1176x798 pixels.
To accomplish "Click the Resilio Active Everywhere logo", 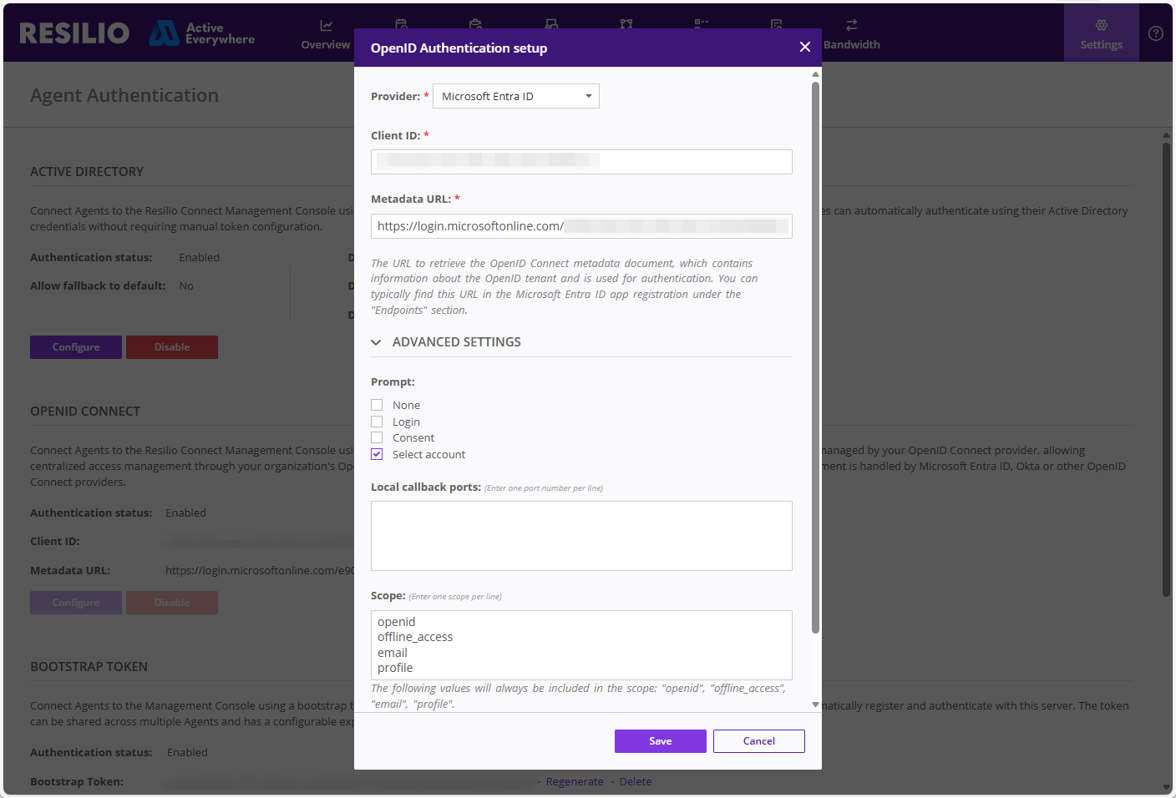I will point(137,33).
